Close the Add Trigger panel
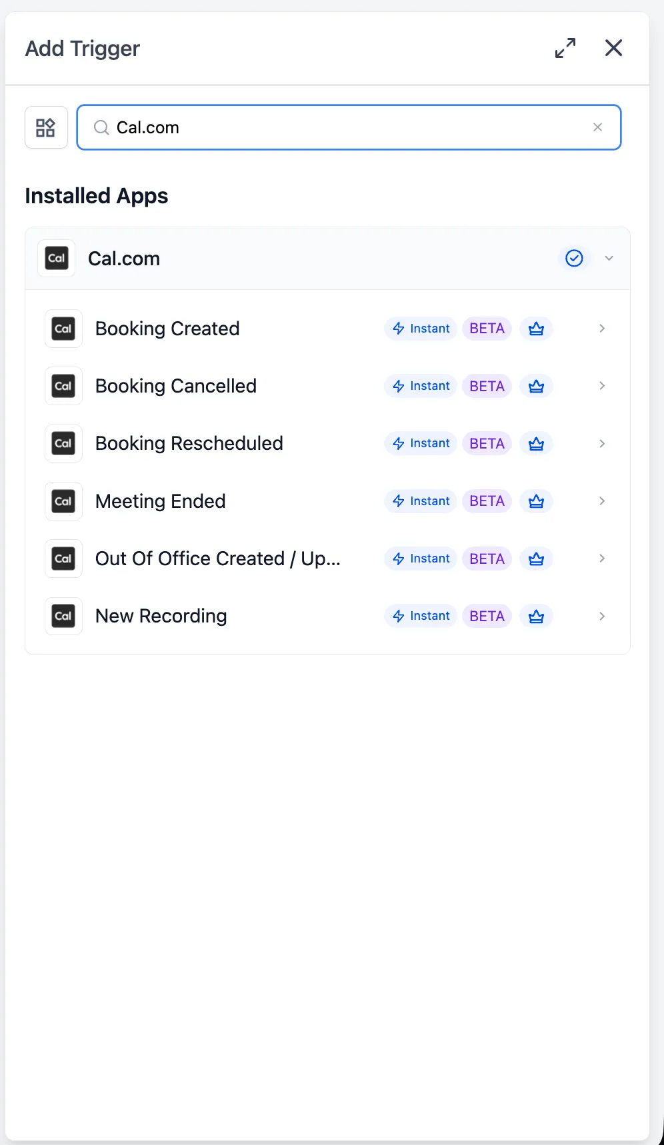 click(613, 48)
